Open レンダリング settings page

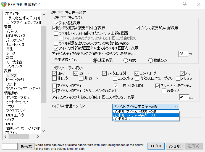pos(14,66)
